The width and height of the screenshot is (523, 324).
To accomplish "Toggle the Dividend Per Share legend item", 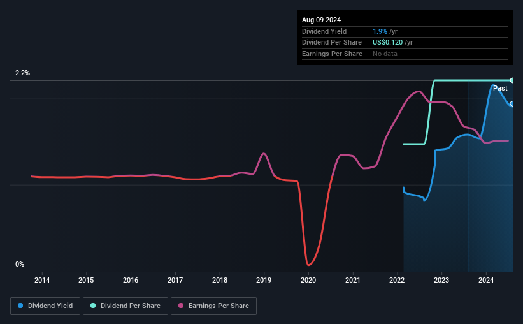I will pos(126,306).
